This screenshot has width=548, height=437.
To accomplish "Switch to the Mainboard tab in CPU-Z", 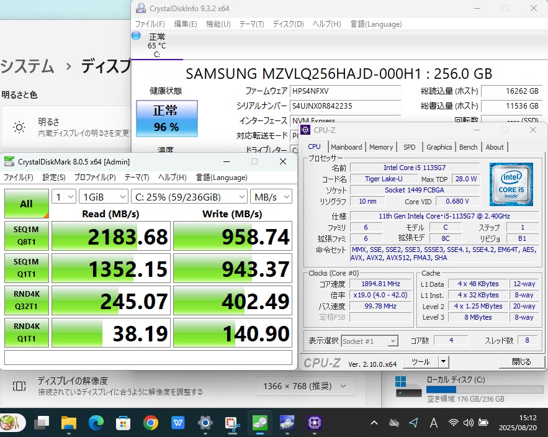I will (x=346, y=147).
